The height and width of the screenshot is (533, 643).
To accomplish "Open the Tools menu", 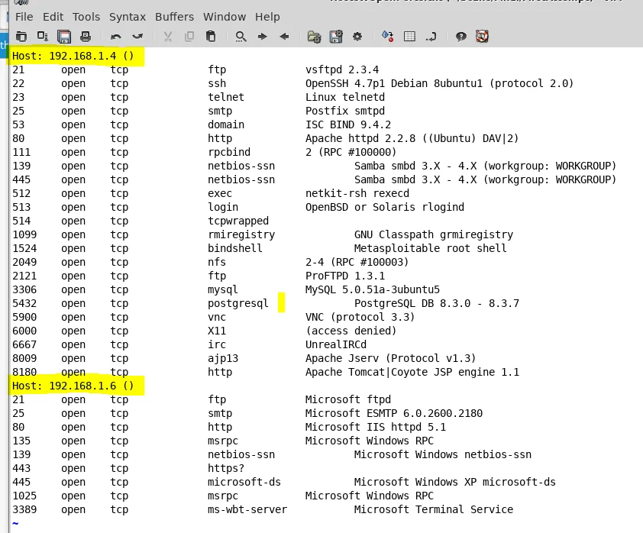I will coord(86,17).
